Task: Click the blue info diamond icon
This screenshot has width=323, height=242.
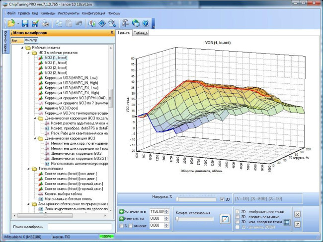Action: (102, 23)
